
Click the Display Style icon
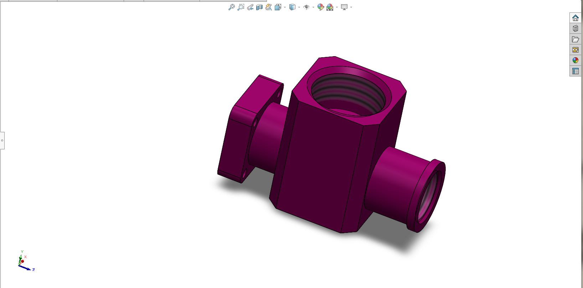(292, 7)
